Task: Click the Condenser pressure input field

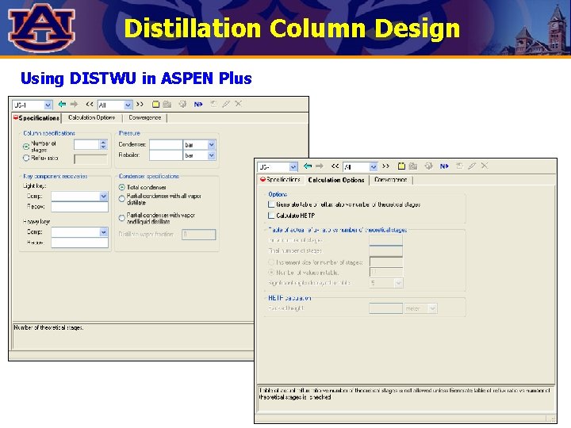Action: (x=166, y=145)
